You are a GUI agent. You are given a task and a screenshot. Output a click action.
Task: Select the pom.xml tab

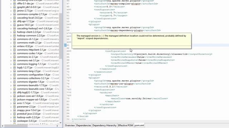(x=139, y=126)
